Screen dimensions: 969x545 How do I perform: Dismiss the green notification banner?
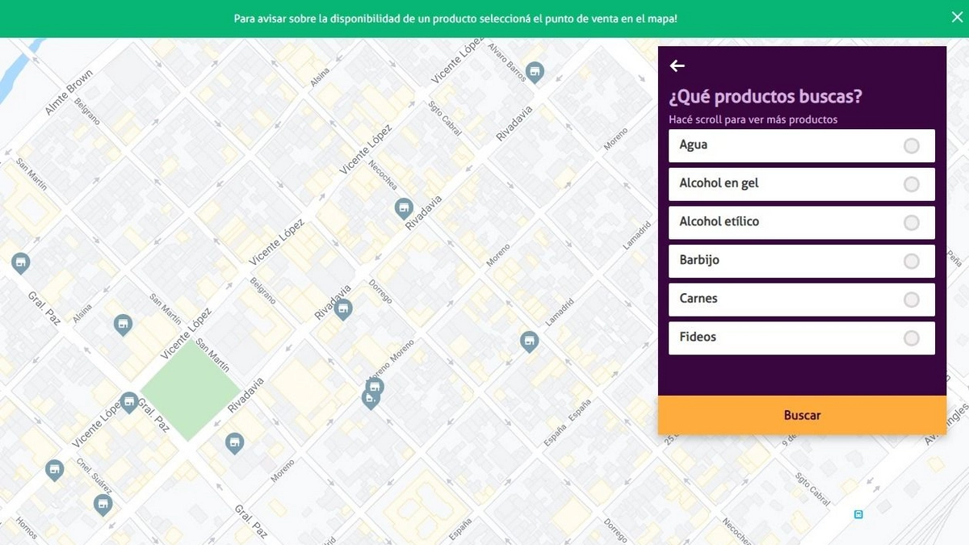(957, 18)
